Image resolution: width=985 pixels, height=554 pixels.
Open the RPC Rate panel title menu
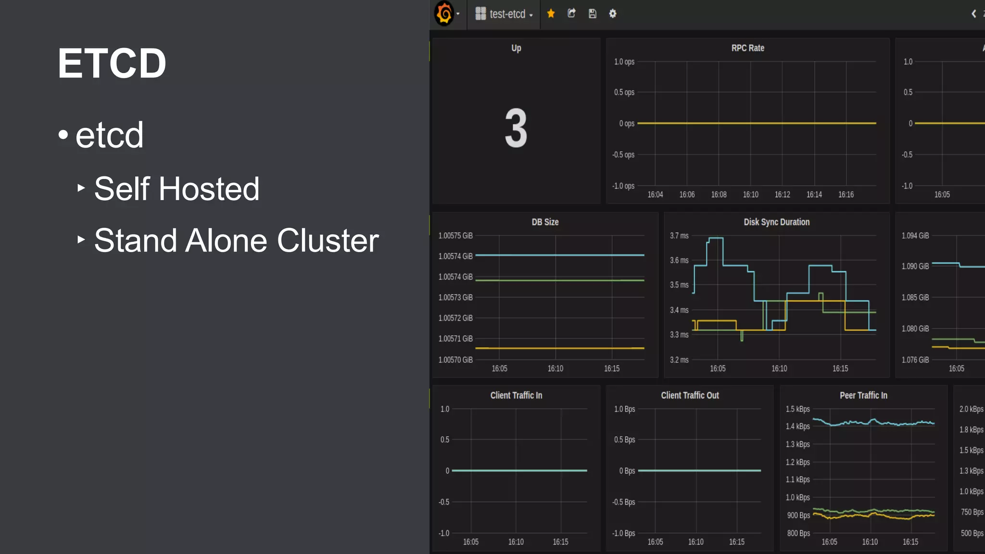tap(747, 48)
